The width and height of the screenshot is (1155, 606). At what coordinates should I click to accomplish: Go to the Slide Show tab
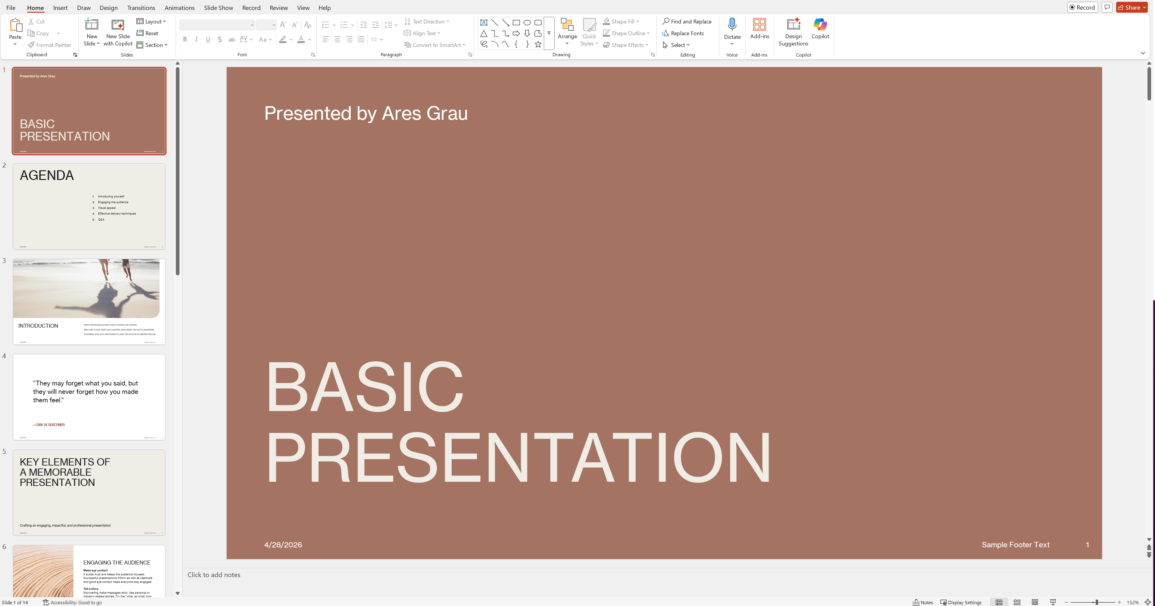(218, 8)
